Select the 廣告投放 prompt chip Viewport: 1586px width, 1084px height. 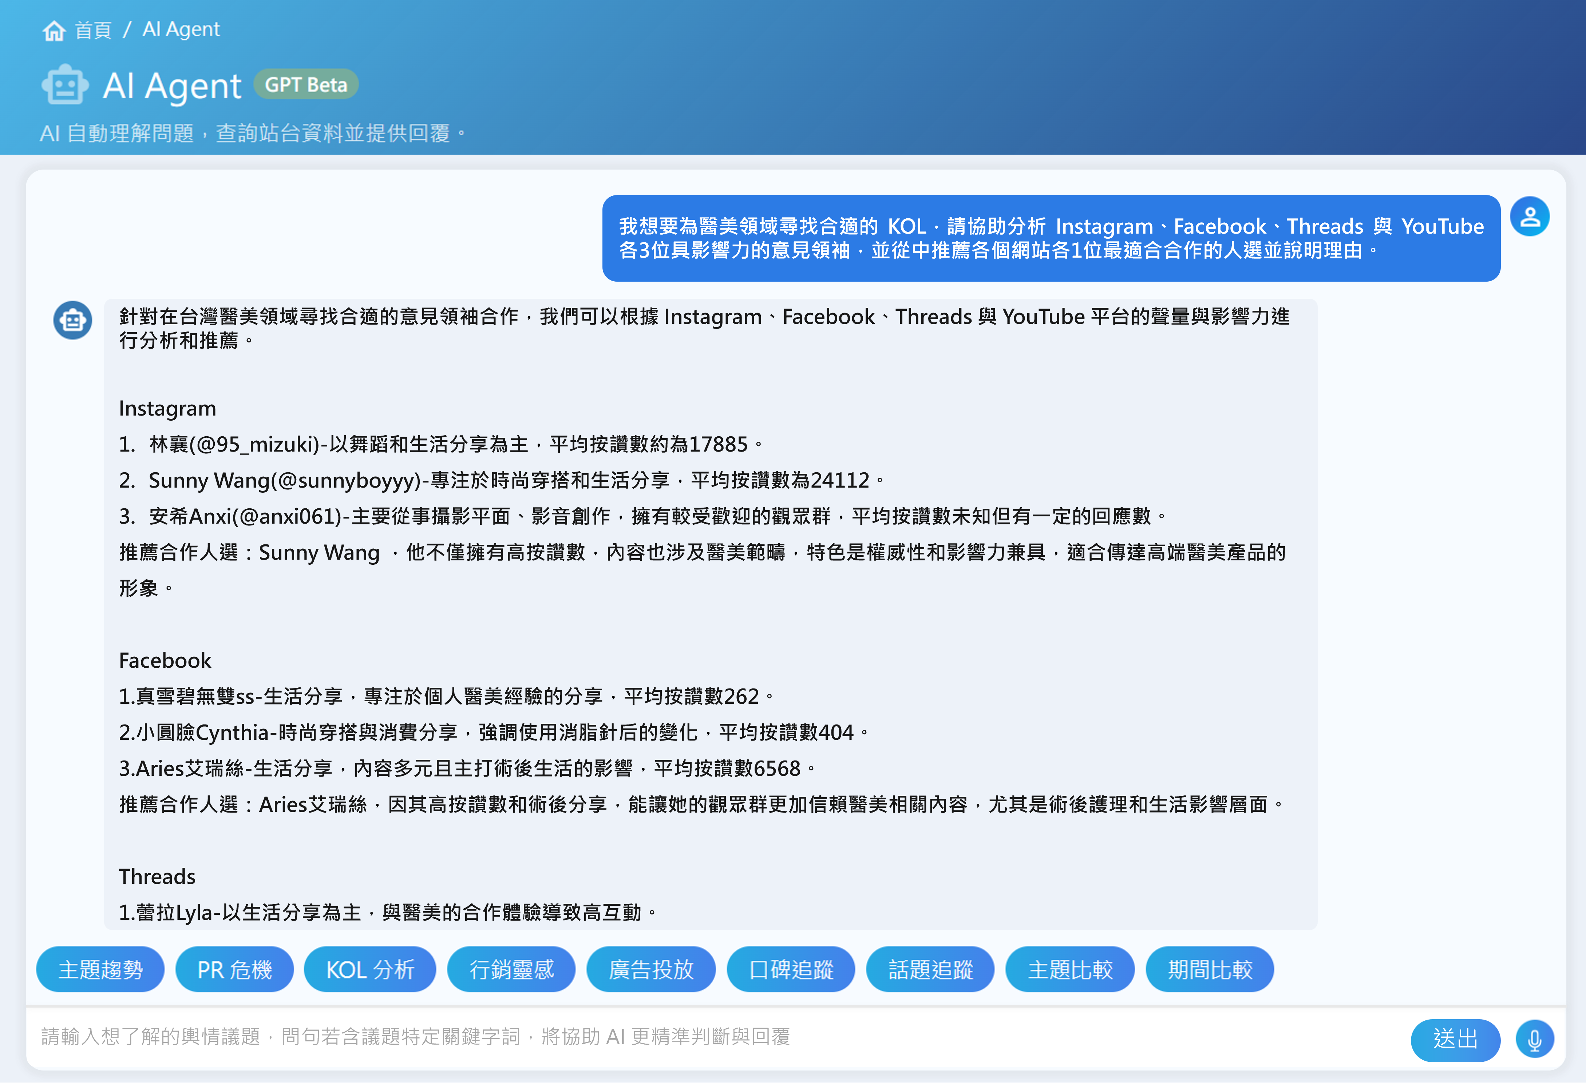[x=650, y=969]
